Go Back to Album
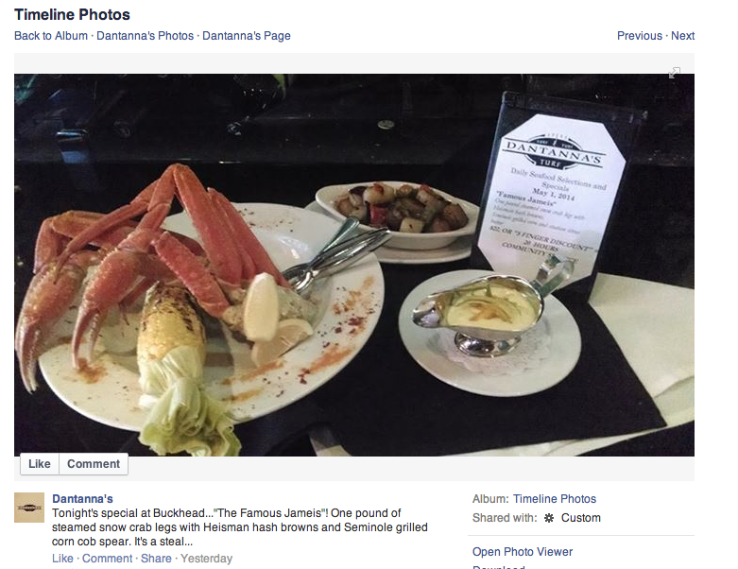Image resolution: width=738 pixels, height=569 pixels. 51,36
